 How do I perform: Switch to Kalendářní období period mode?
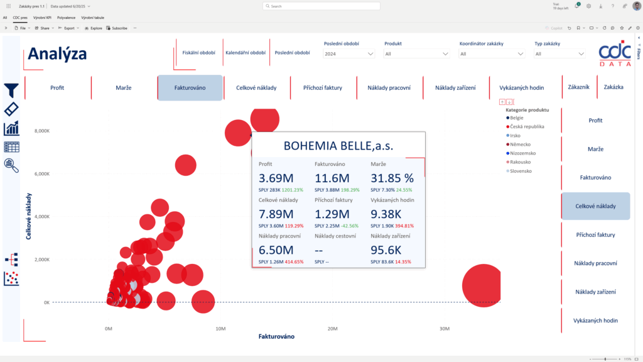click(x=246, y=53)
